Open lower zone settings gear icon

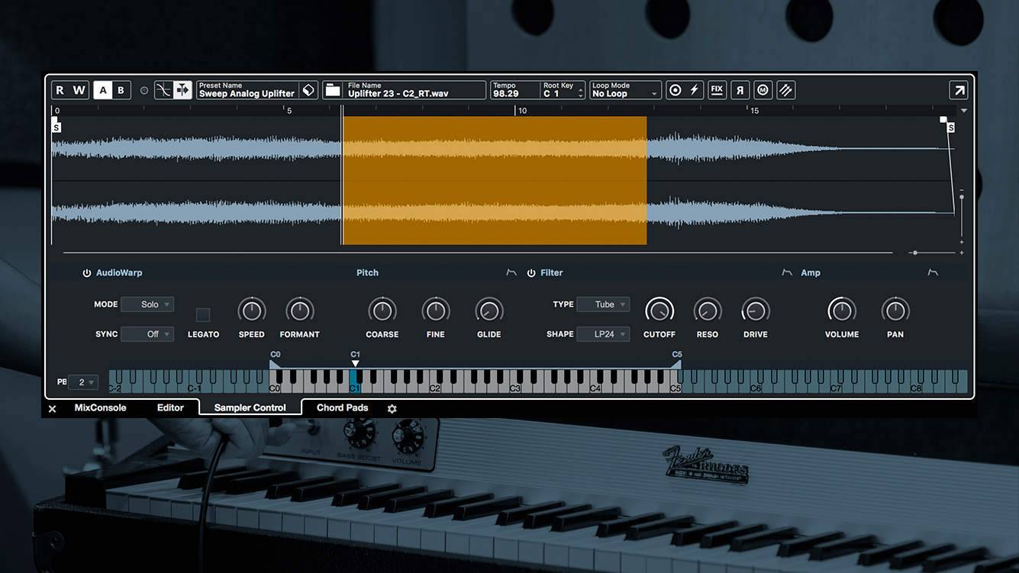(x=392, y=409)
